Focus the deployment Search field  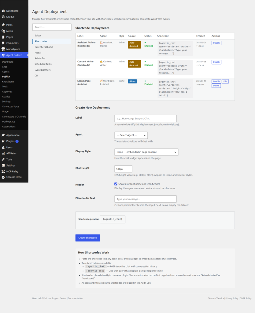point(52,27)
